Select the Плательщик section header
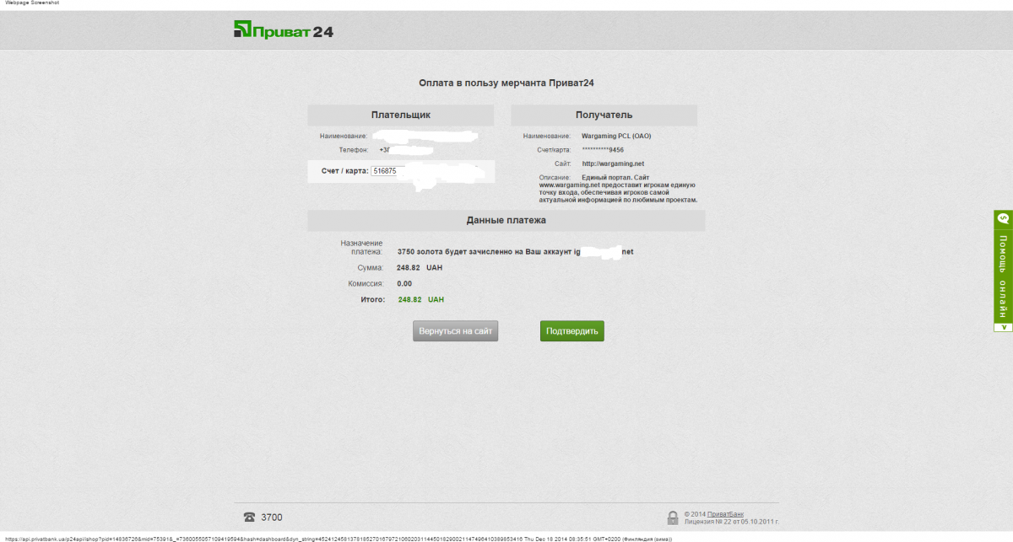Image resolution: width=1013 pixels, height=542 pixels. tap(401, 115)
